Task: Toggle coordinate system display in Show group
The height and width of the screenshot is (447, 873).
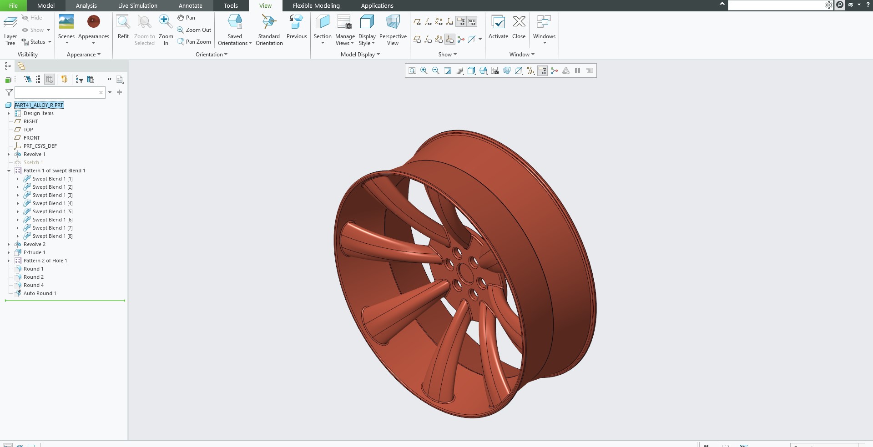Action: coord(450,21)
